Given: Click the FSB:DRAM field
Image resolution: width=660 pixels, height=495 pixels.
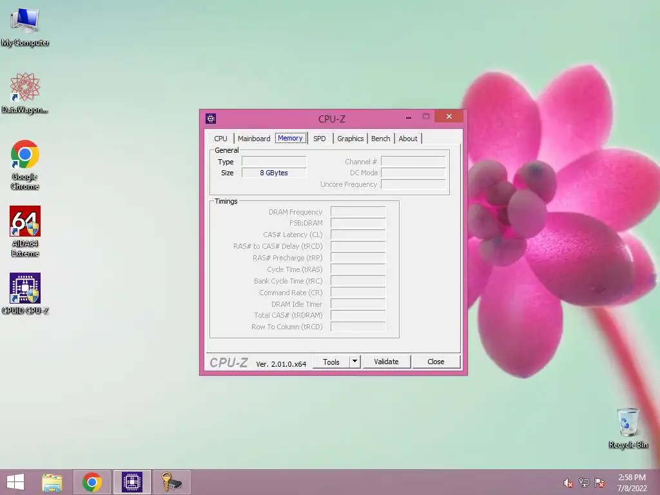Looking at the screenshot, I should point(358,223).
